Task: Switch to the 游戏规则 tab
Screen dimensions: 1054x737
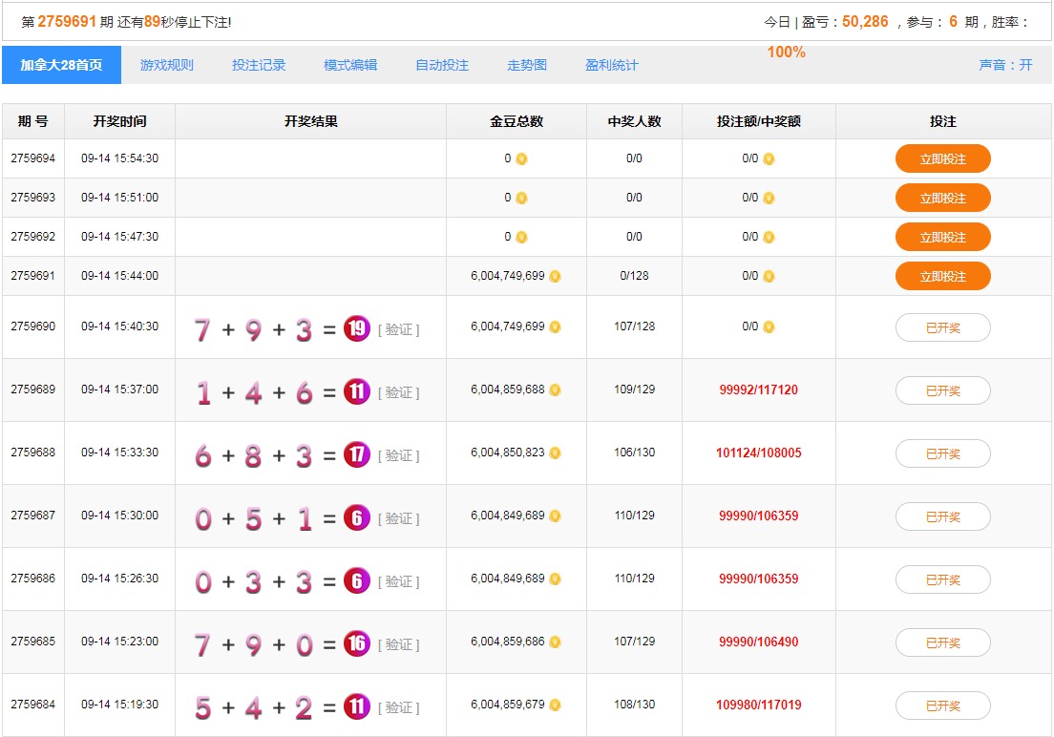Action: [x=167, y=65]
